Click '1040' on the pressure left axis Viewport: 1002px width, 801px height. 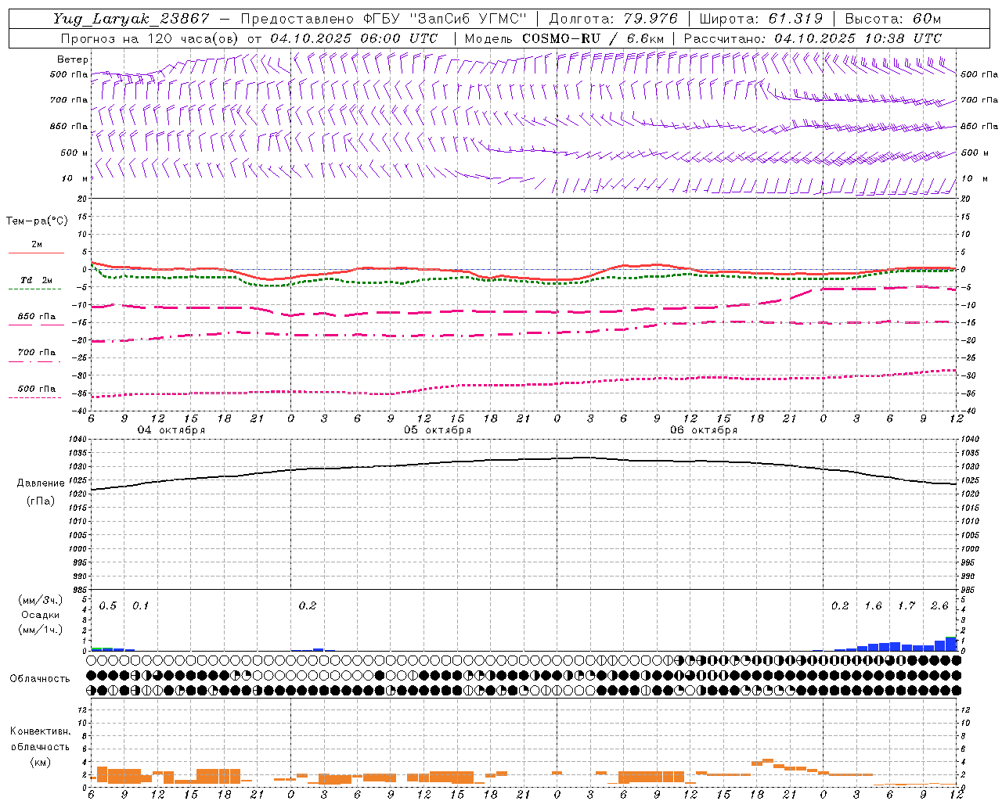click(77, 440)
